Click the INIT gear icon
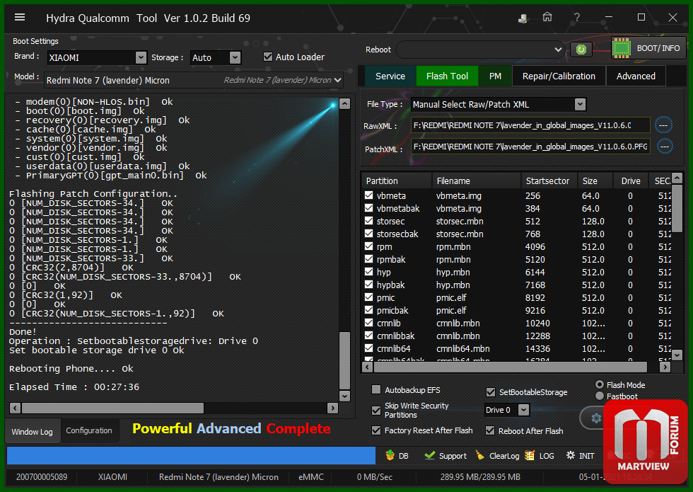The image size is (693, 492). [571, 455]
